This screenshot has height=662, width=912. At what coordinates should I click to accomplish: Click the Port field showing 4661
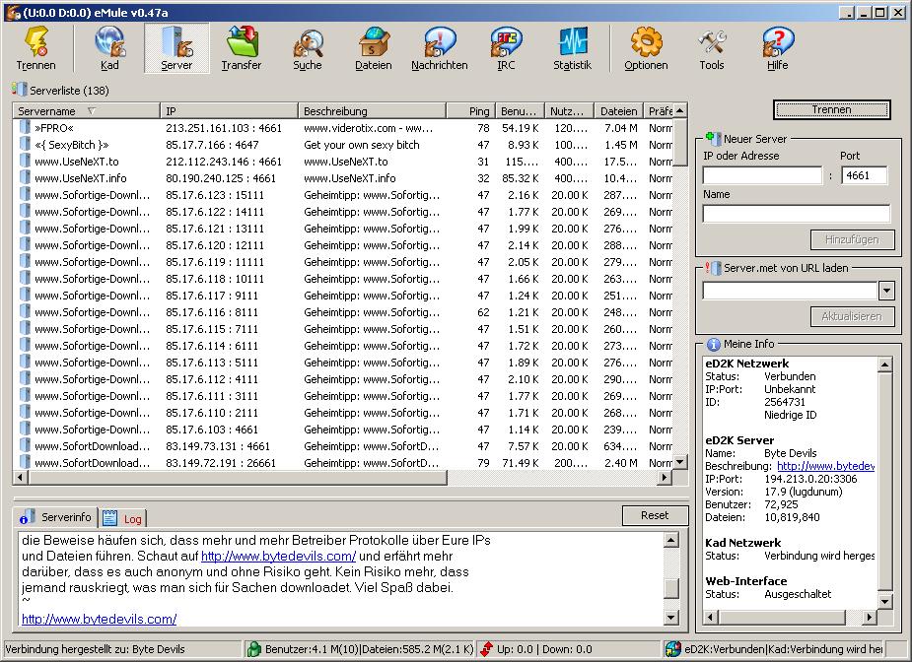(x=865, y=175)
